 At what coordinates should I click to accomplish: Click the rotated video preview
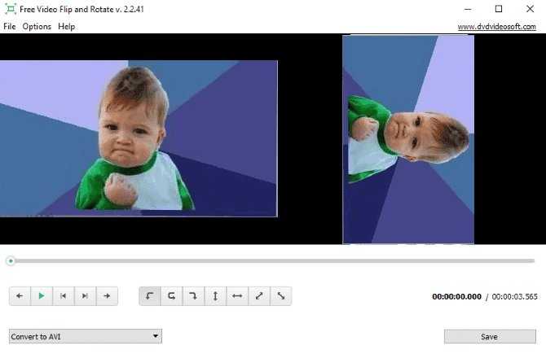[408, 139]
